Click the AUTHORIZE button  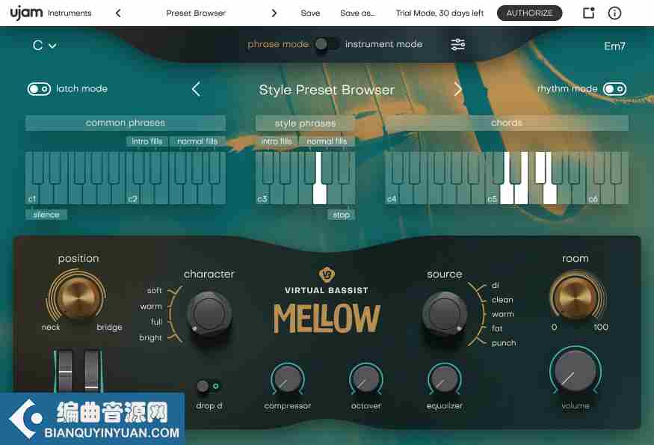(529, 13)
